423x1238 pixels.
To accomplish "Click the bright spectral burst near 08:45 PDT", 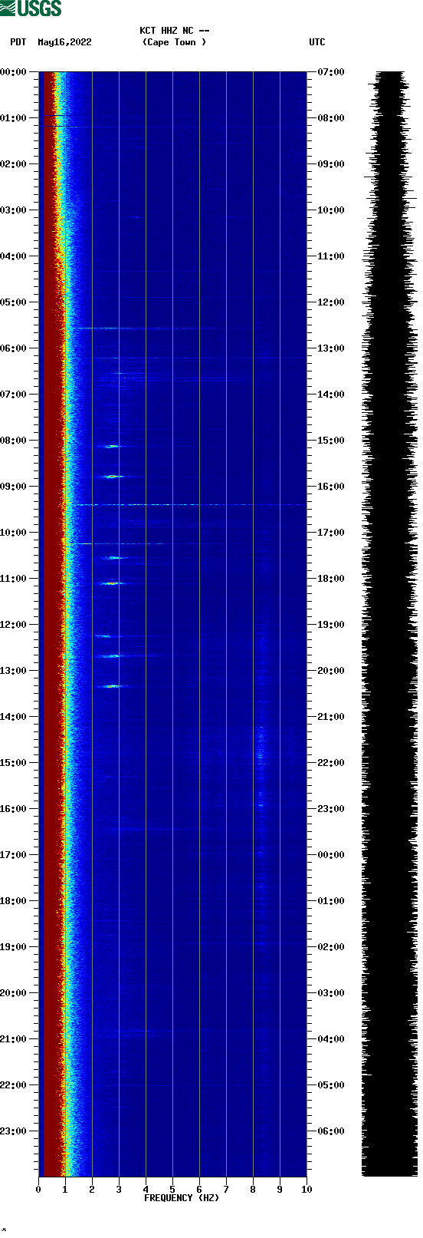I will [113, 477].
